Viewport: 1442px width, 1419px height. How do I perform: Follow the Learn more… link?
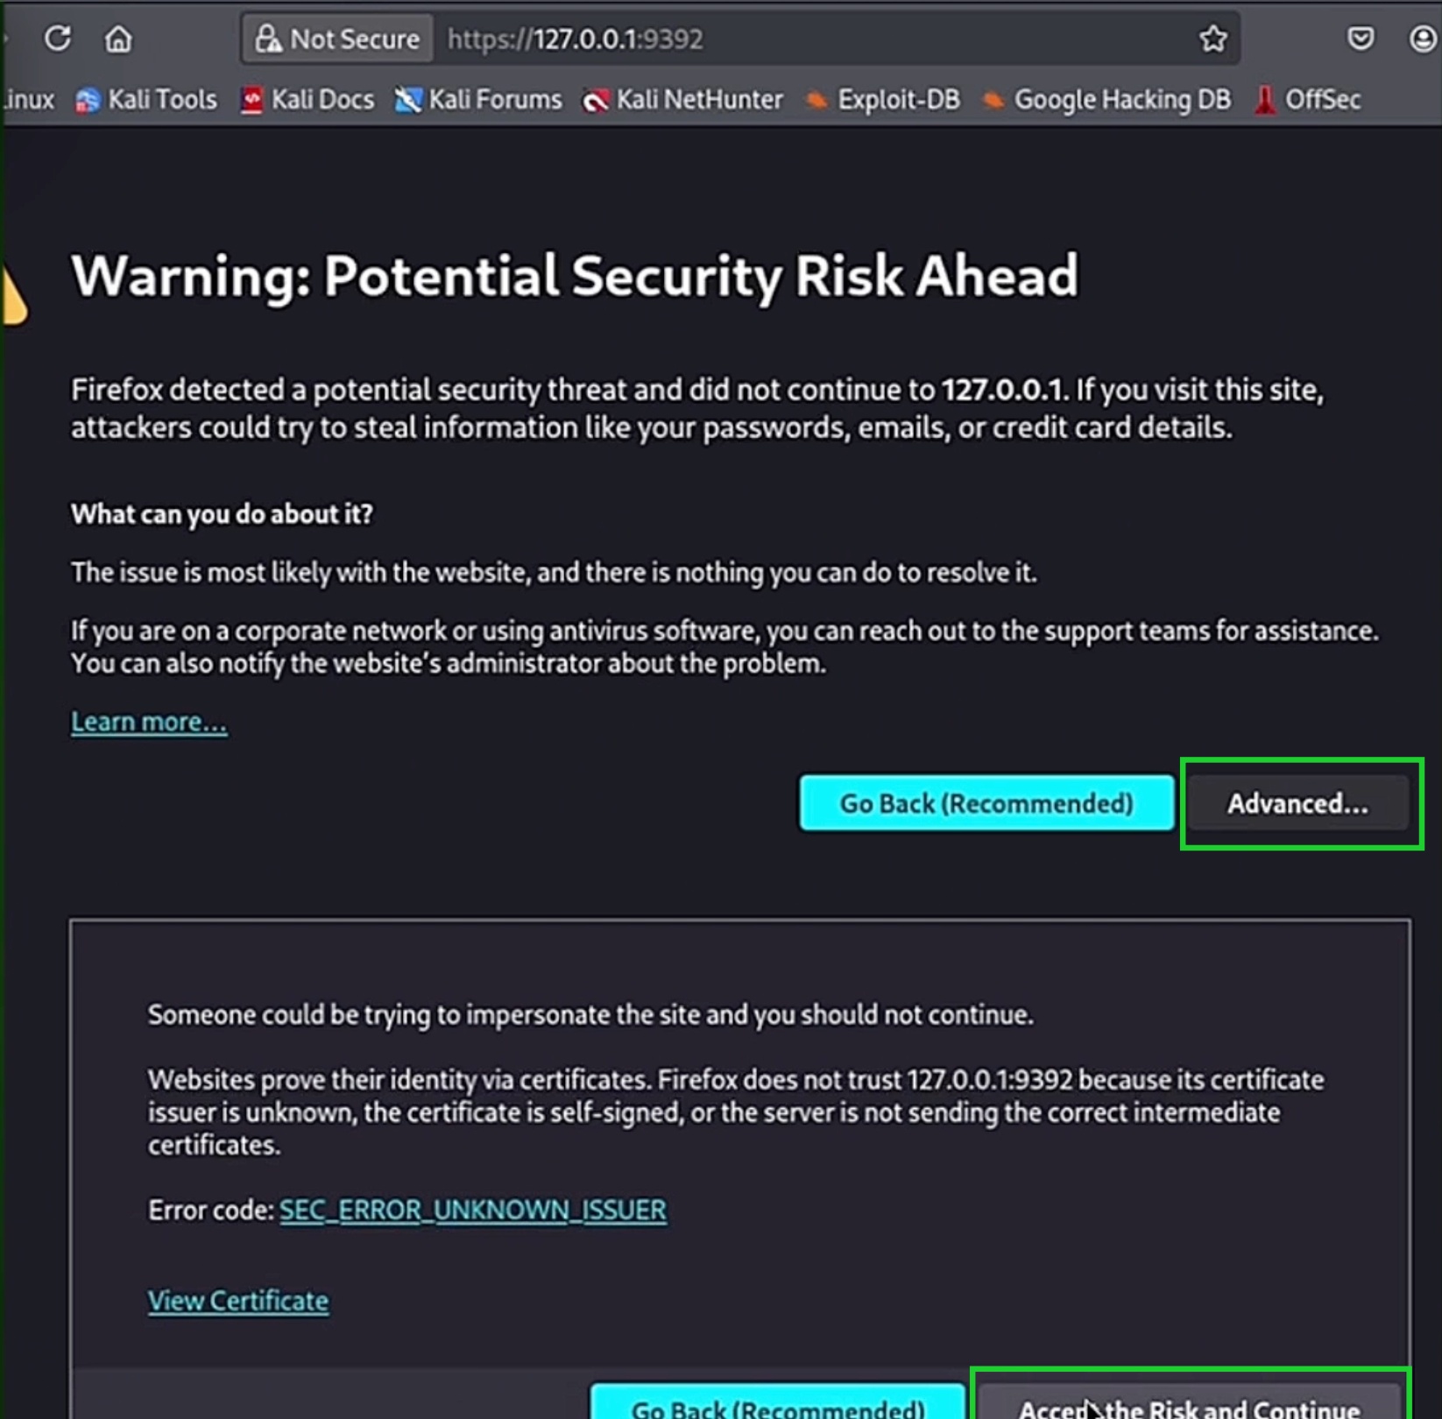(x=149, y=722)
